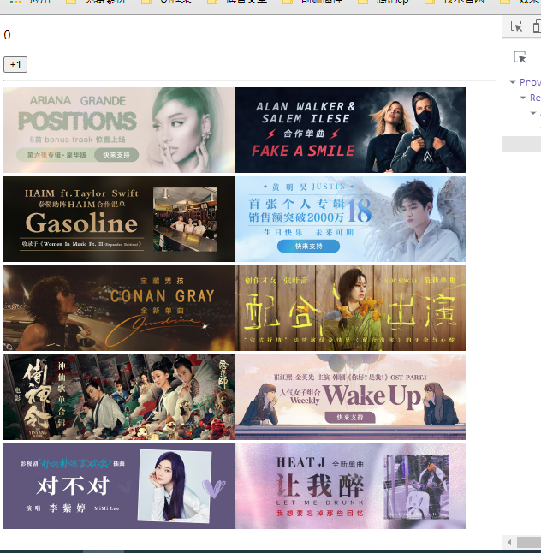Collapse the Re component tree node
The height and width of the screenshot is (553, 541).
(x=523, y=98)
